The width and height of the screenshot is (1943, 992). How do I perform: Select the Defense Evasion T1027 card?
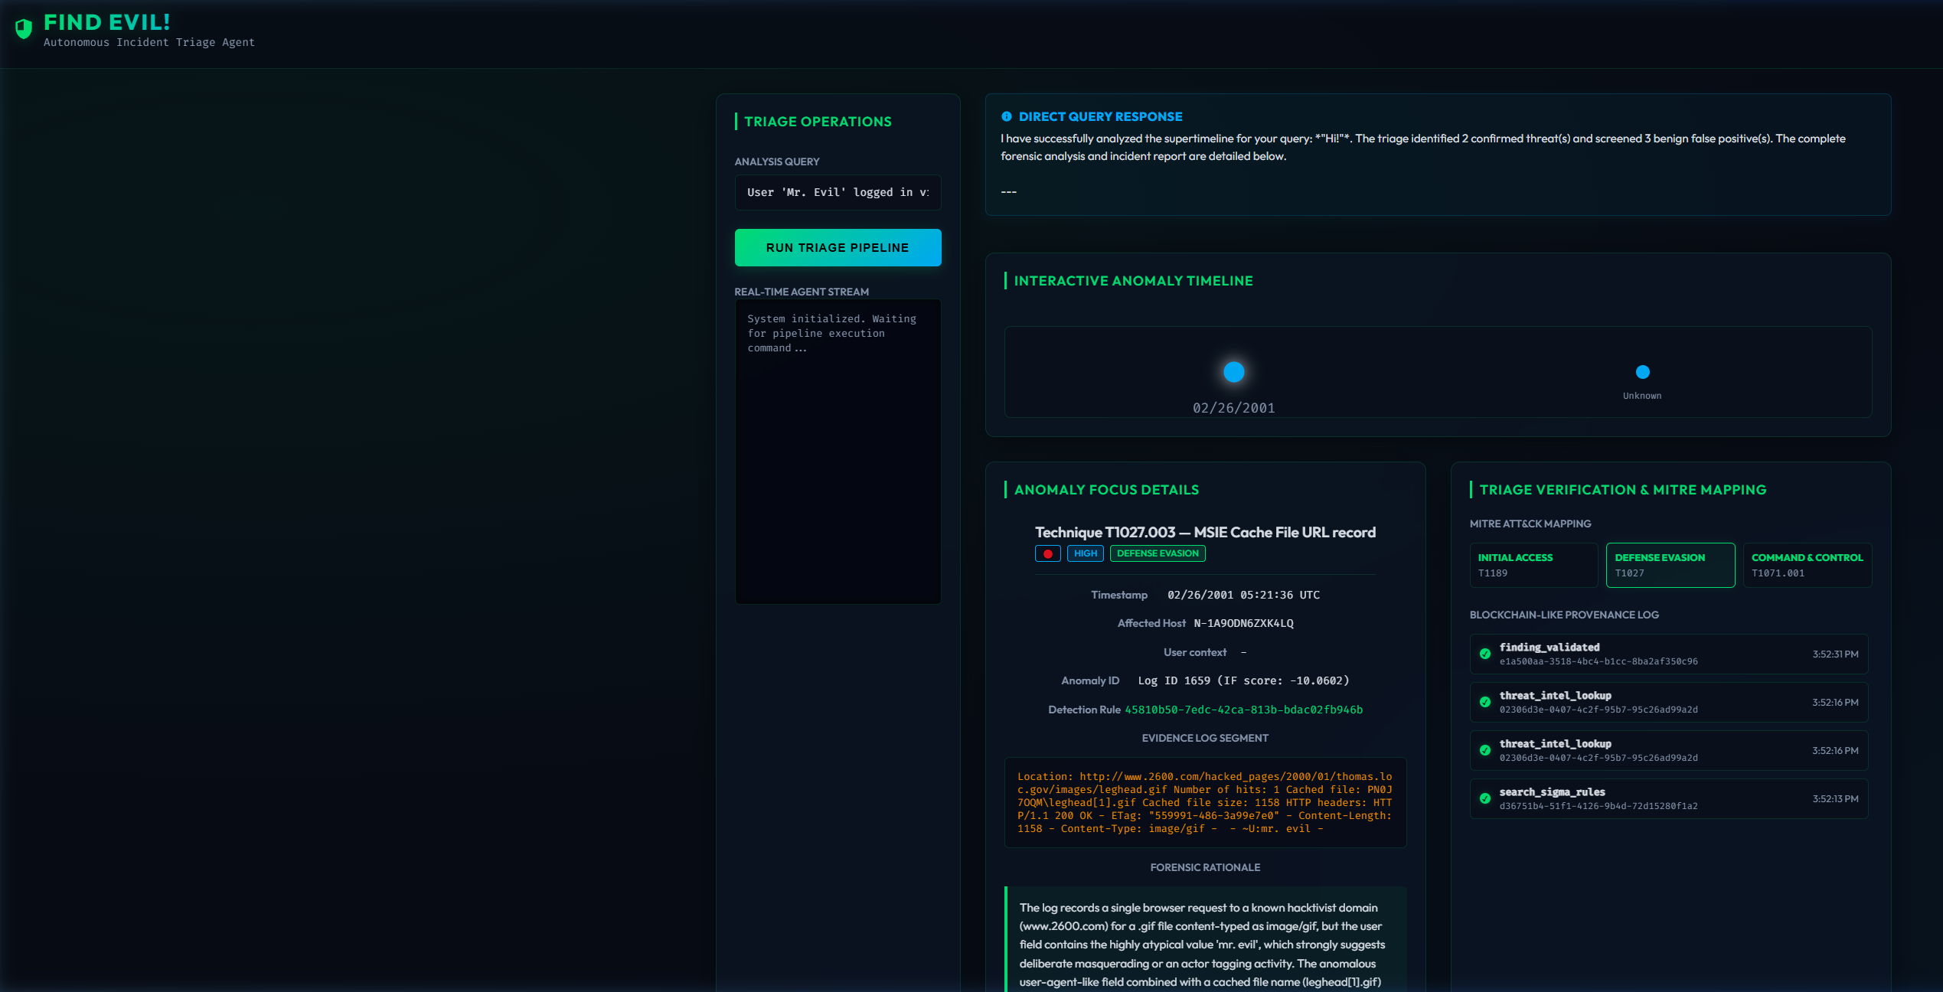pos(1670,565)
